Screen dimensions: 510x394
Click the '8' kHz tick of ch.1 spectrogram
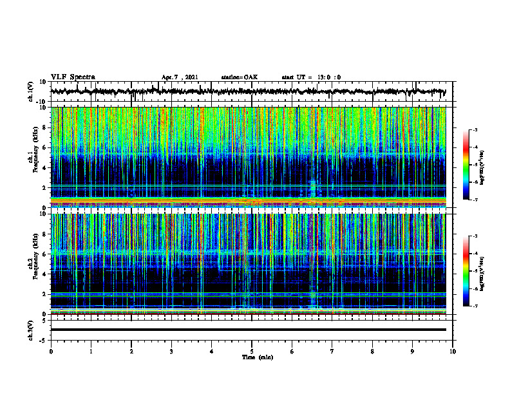[x=44, y=127]
